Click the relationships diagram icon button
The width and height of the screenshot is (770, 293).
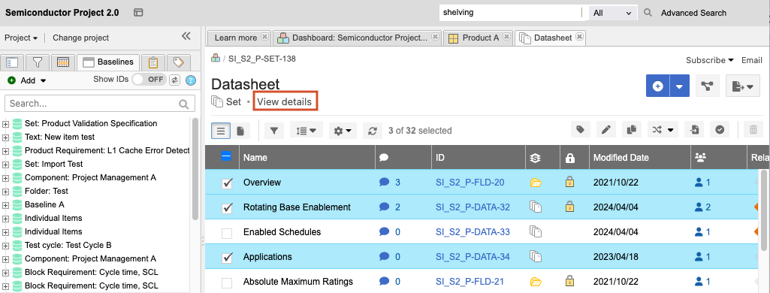click(707, 86)
